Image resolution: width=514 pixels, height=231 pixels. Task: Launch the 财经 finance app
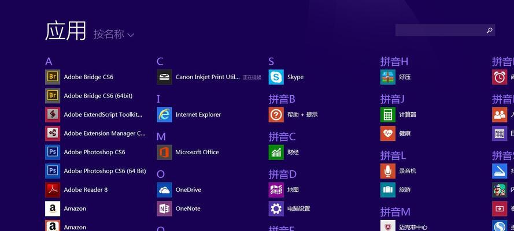pos(283,152)
